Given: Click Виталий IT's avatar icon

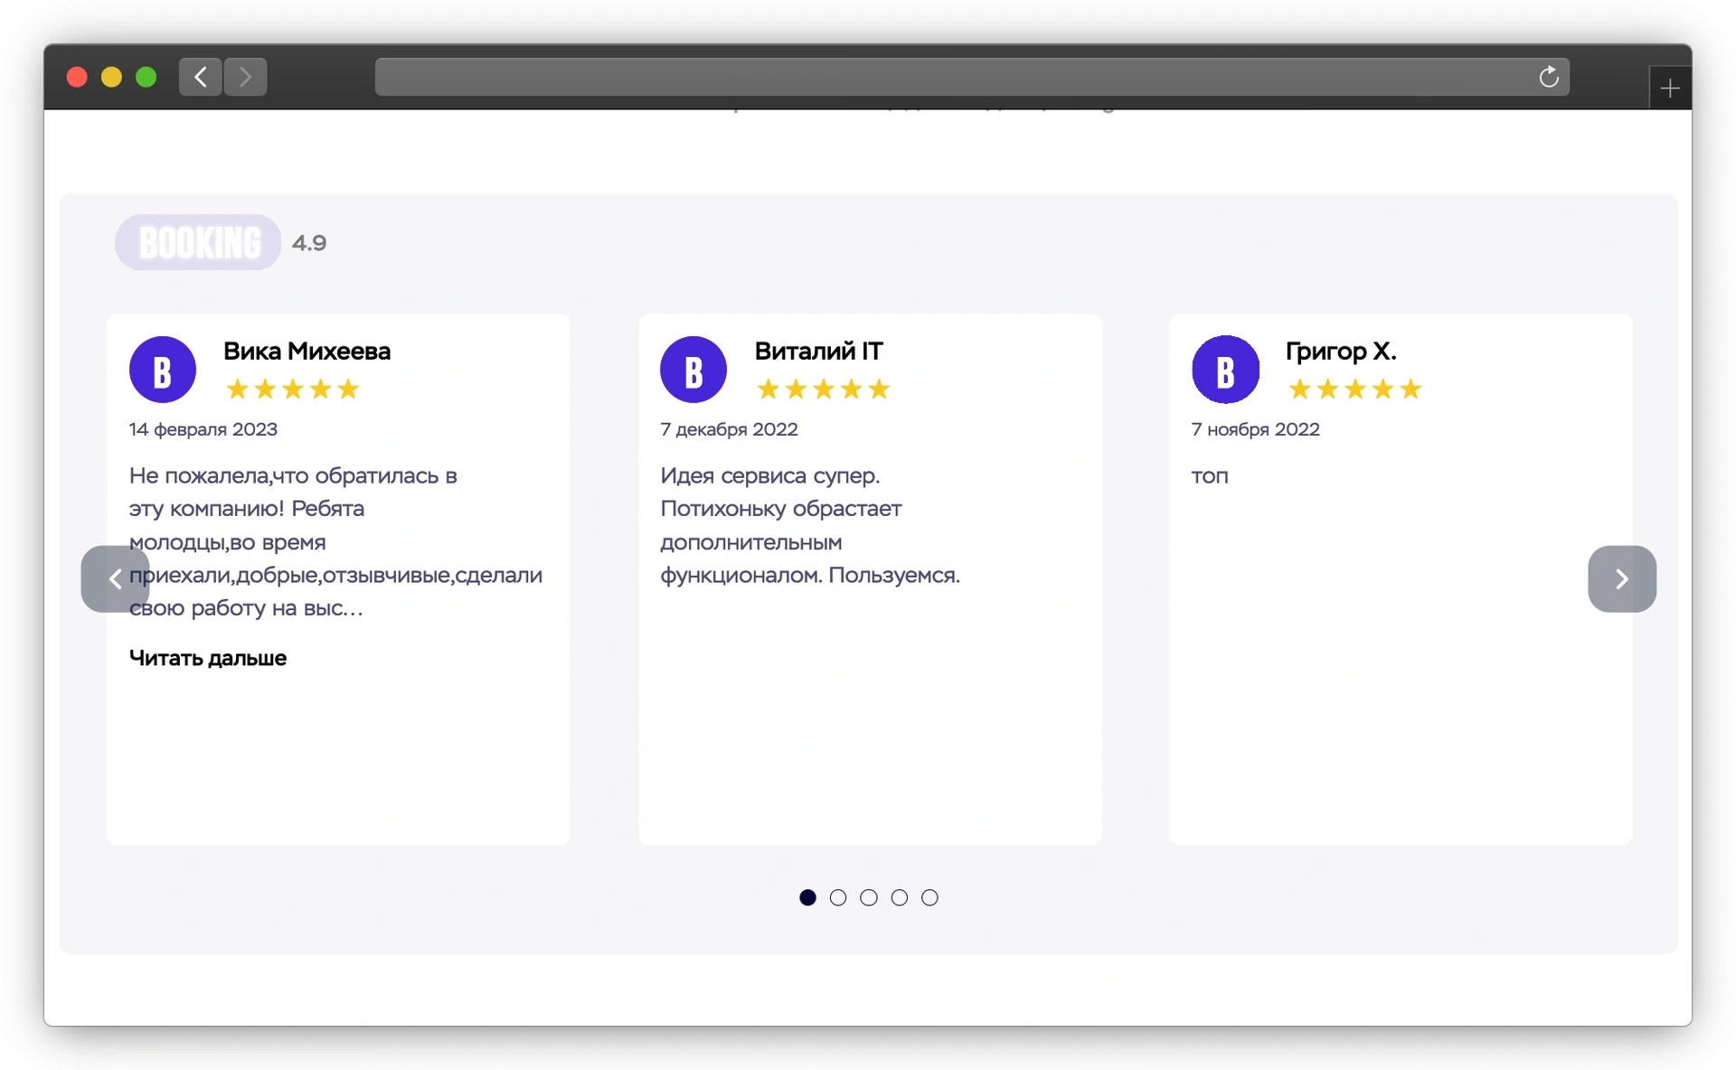Looking at the screenshot, I should coord(693,370).
